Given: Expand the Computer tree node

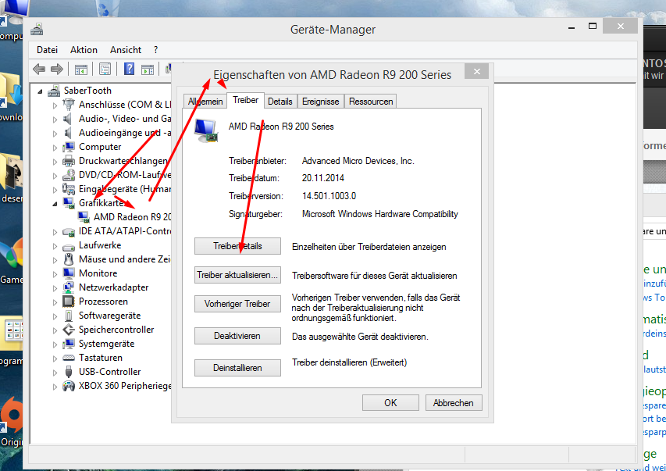Looking at the screenshot, I should [55, 148].
